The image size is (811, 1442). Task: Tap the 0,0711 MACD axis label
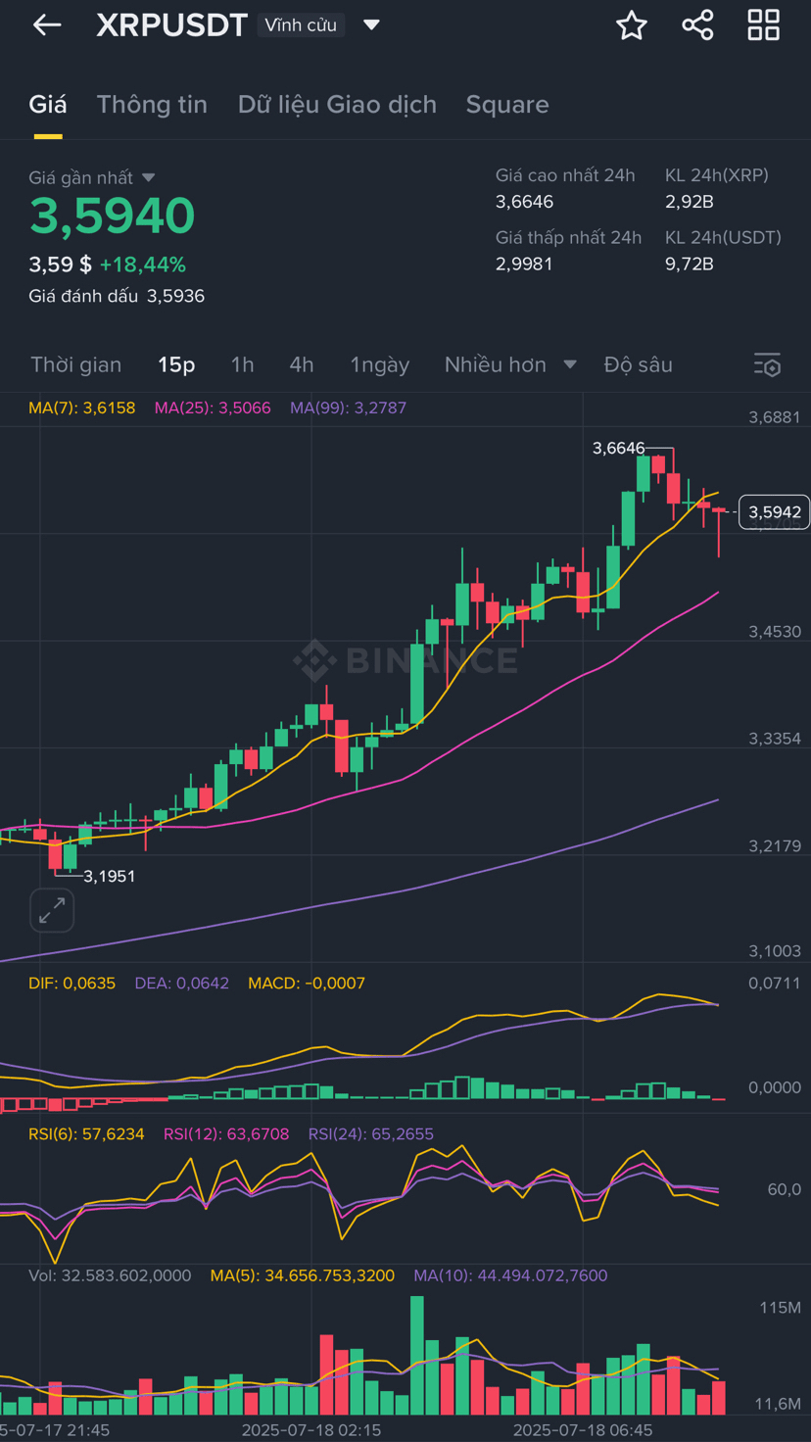[x=775, y=983]
